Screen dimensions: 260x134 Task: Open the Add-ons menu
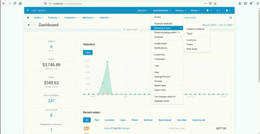[x=143, y=10]
